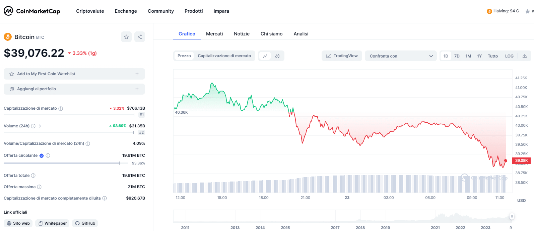The image size is (534, 231).
Task: Switch to candlestick chart icon
Action: pos(277,56)
